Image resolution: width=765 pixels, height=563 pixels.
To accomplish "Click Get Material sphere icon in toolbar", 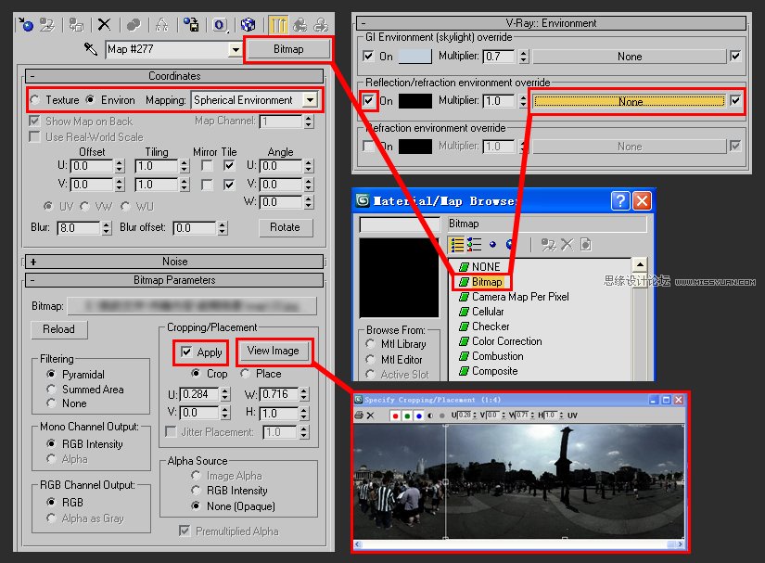I will pos(25,24).
